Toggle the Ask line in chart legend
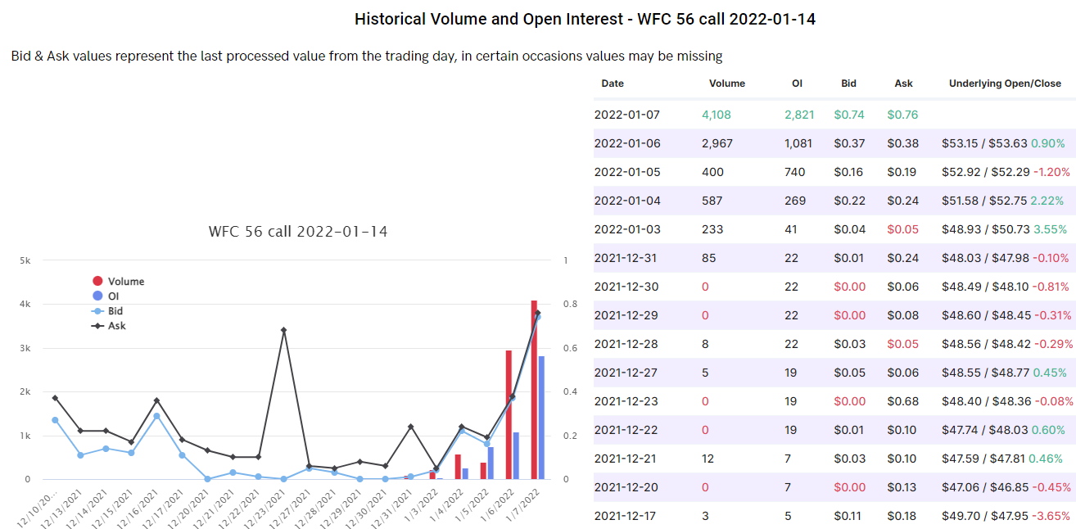 point(106,326)
